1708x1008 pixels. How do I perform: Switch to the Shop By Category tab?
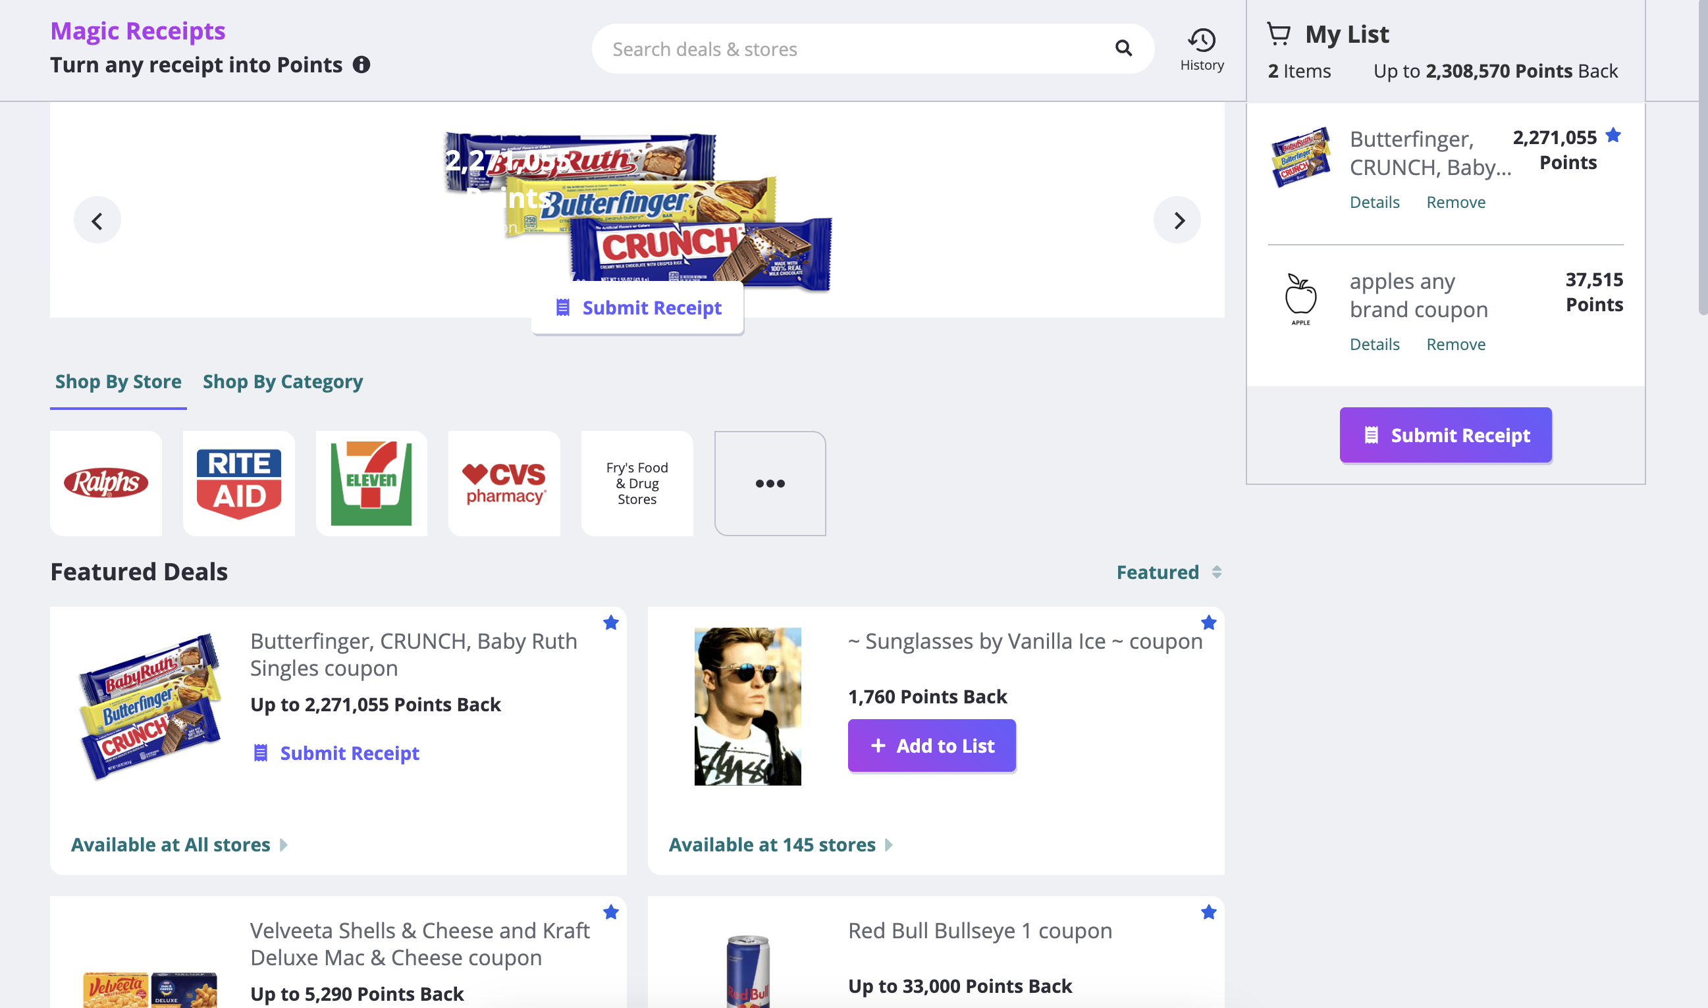coord(282,381)
